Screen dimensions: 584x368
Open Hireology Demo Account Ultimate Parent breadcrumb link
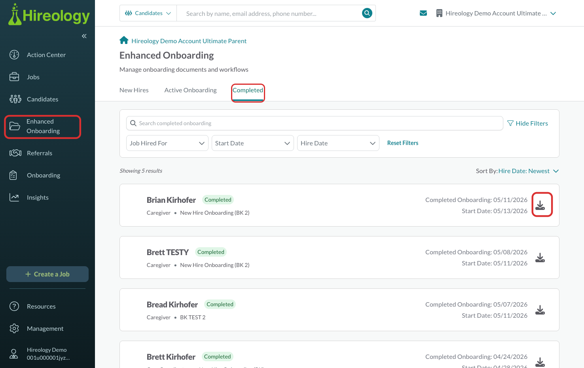coord(189,41)
